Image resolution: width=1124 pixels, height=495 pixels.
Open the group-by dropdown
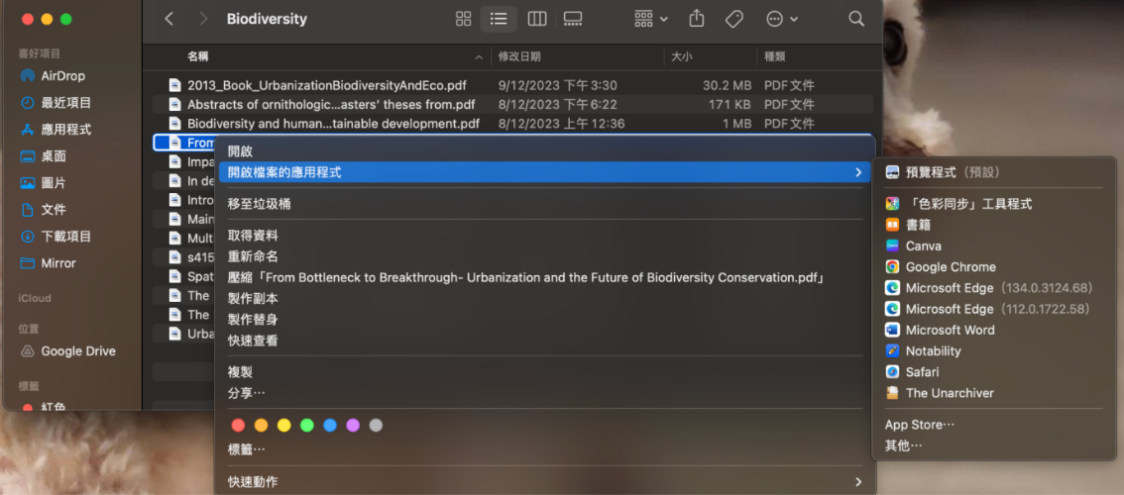click(650, 19)
